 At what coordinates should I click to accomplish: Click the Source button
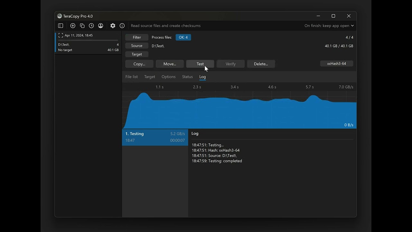(137, 46)
